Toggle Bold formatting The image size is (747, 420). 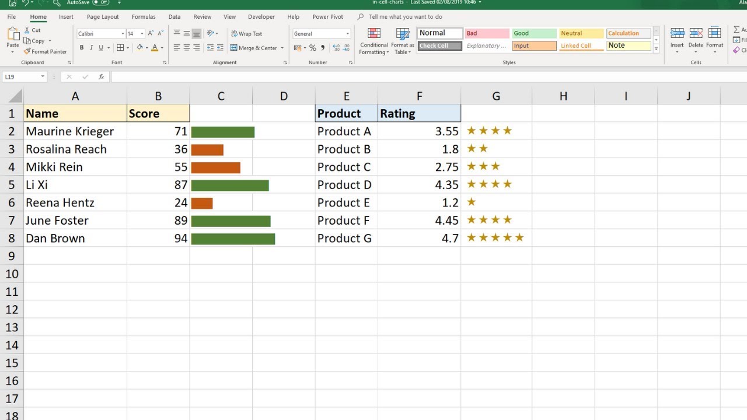(82, 48)
